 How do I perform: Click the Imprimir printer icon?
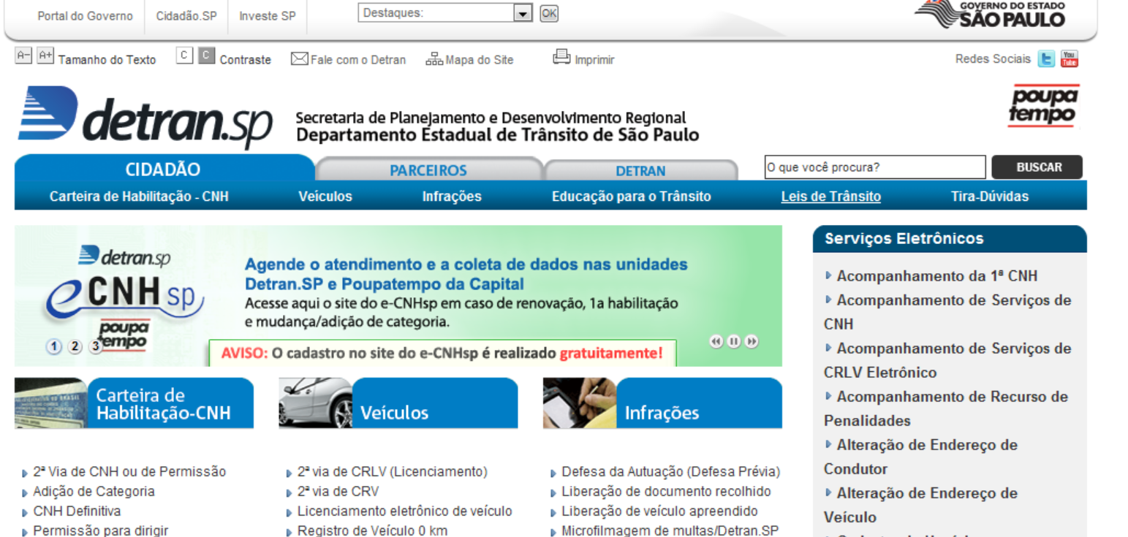pyautogui.click(x=561, y=57)
